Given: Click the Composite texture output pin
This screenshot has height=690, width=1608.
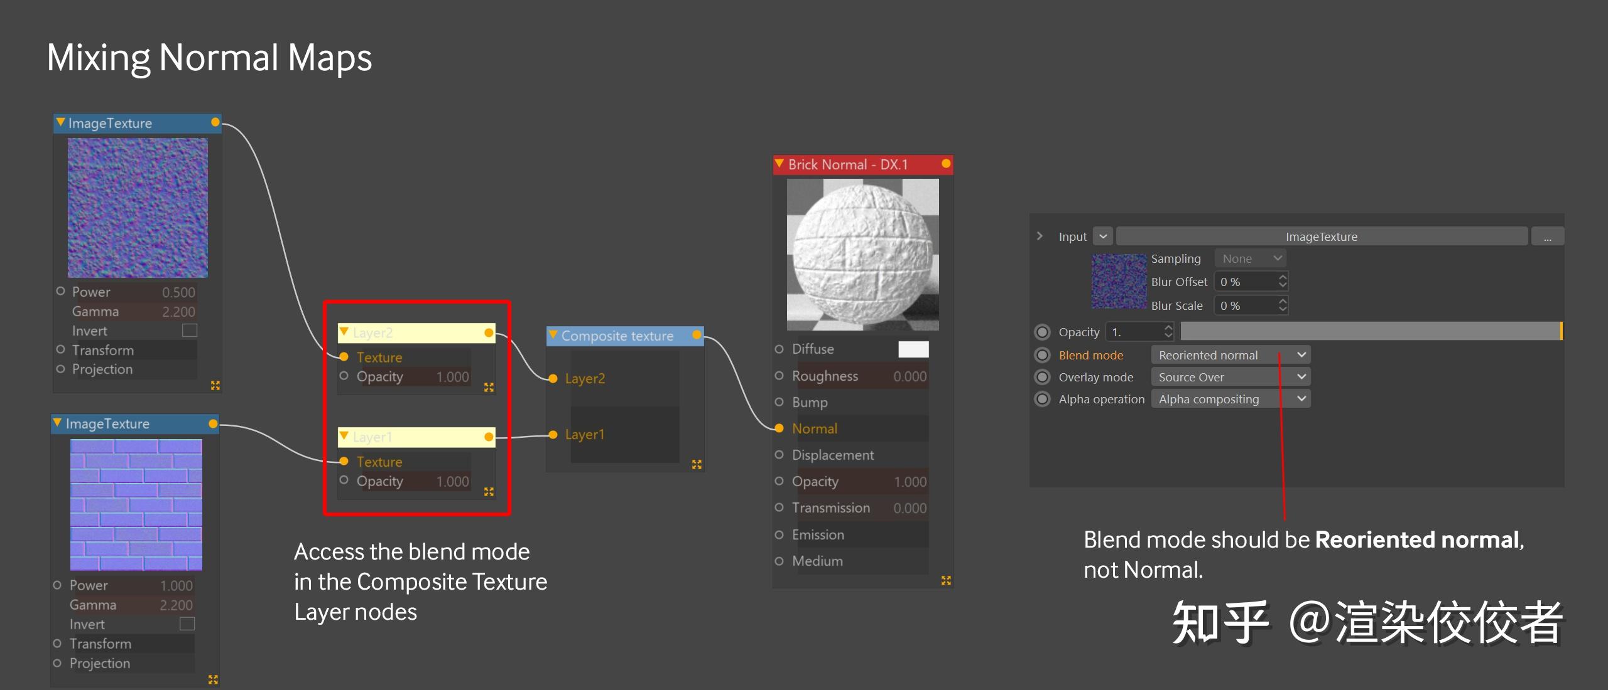Looking at the screenshot, I should [697, 336].
